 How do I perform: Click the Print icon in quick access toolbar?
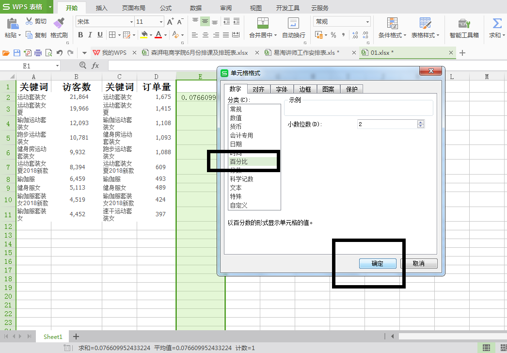[38, 53]
